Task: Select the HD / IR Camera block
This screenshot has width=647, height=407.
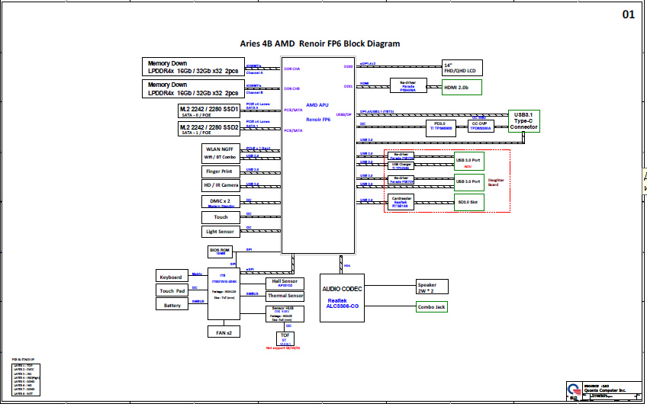Action: pyautogui.click(x=220, y=185)
